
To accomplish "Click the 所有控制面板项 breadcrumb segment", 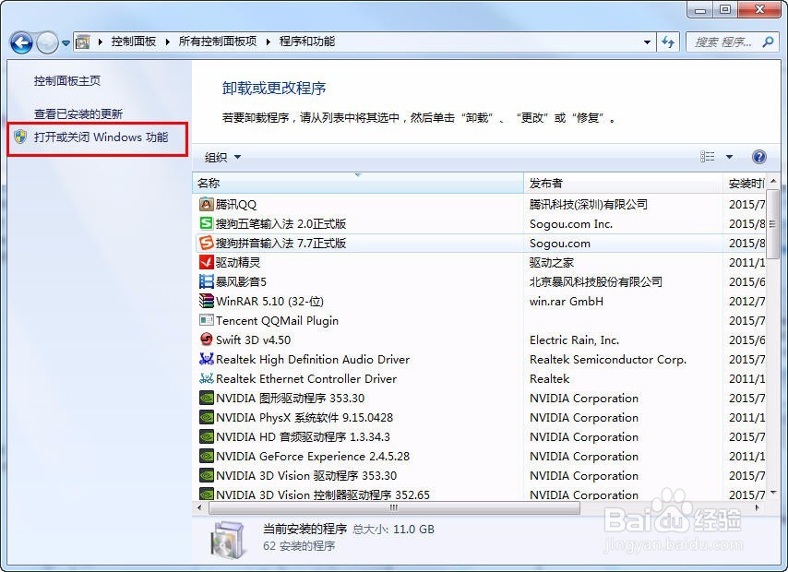I will 218,42.
